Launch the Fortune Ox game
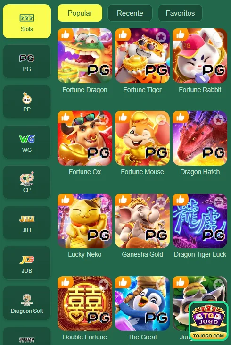Image resolution: width=231 pixels, height=345 pixels. [85, 138]
